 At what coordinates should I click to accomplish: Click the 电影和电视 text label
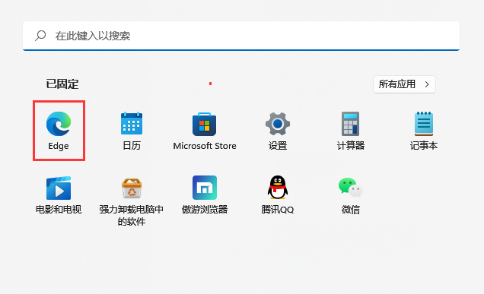click(59, 210)
